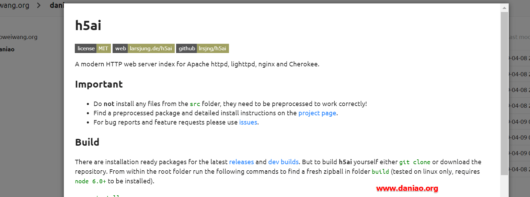Screen dimensions: 530x197
Task: Open the web larsjung.de/h5ai badge
Action: [x=143, y=49]
